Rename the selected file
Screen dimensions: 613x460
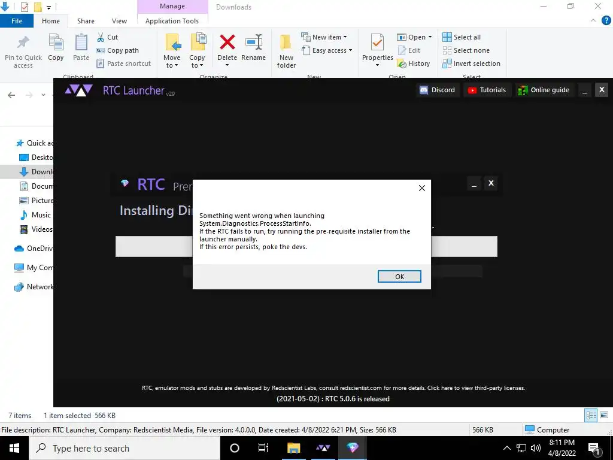click(253, 48)
